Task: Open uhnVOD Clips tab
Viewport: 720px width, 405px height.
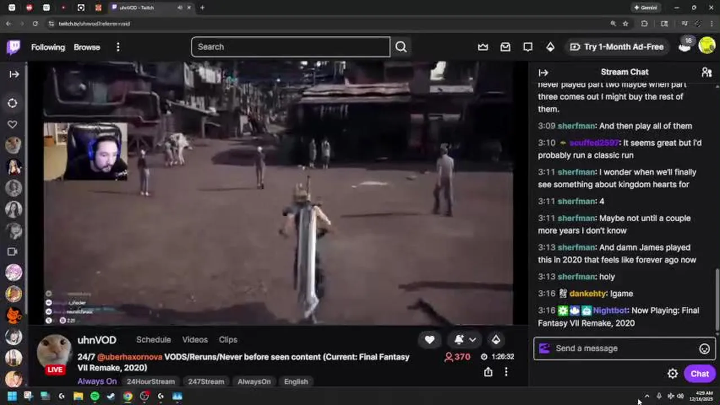Action: (x=228, y=340)
